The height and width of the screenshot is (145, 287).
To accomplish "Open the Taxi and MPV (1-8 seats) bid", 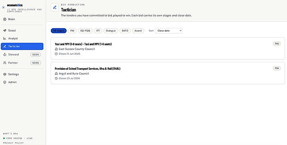I will click(x=168, y=48).
